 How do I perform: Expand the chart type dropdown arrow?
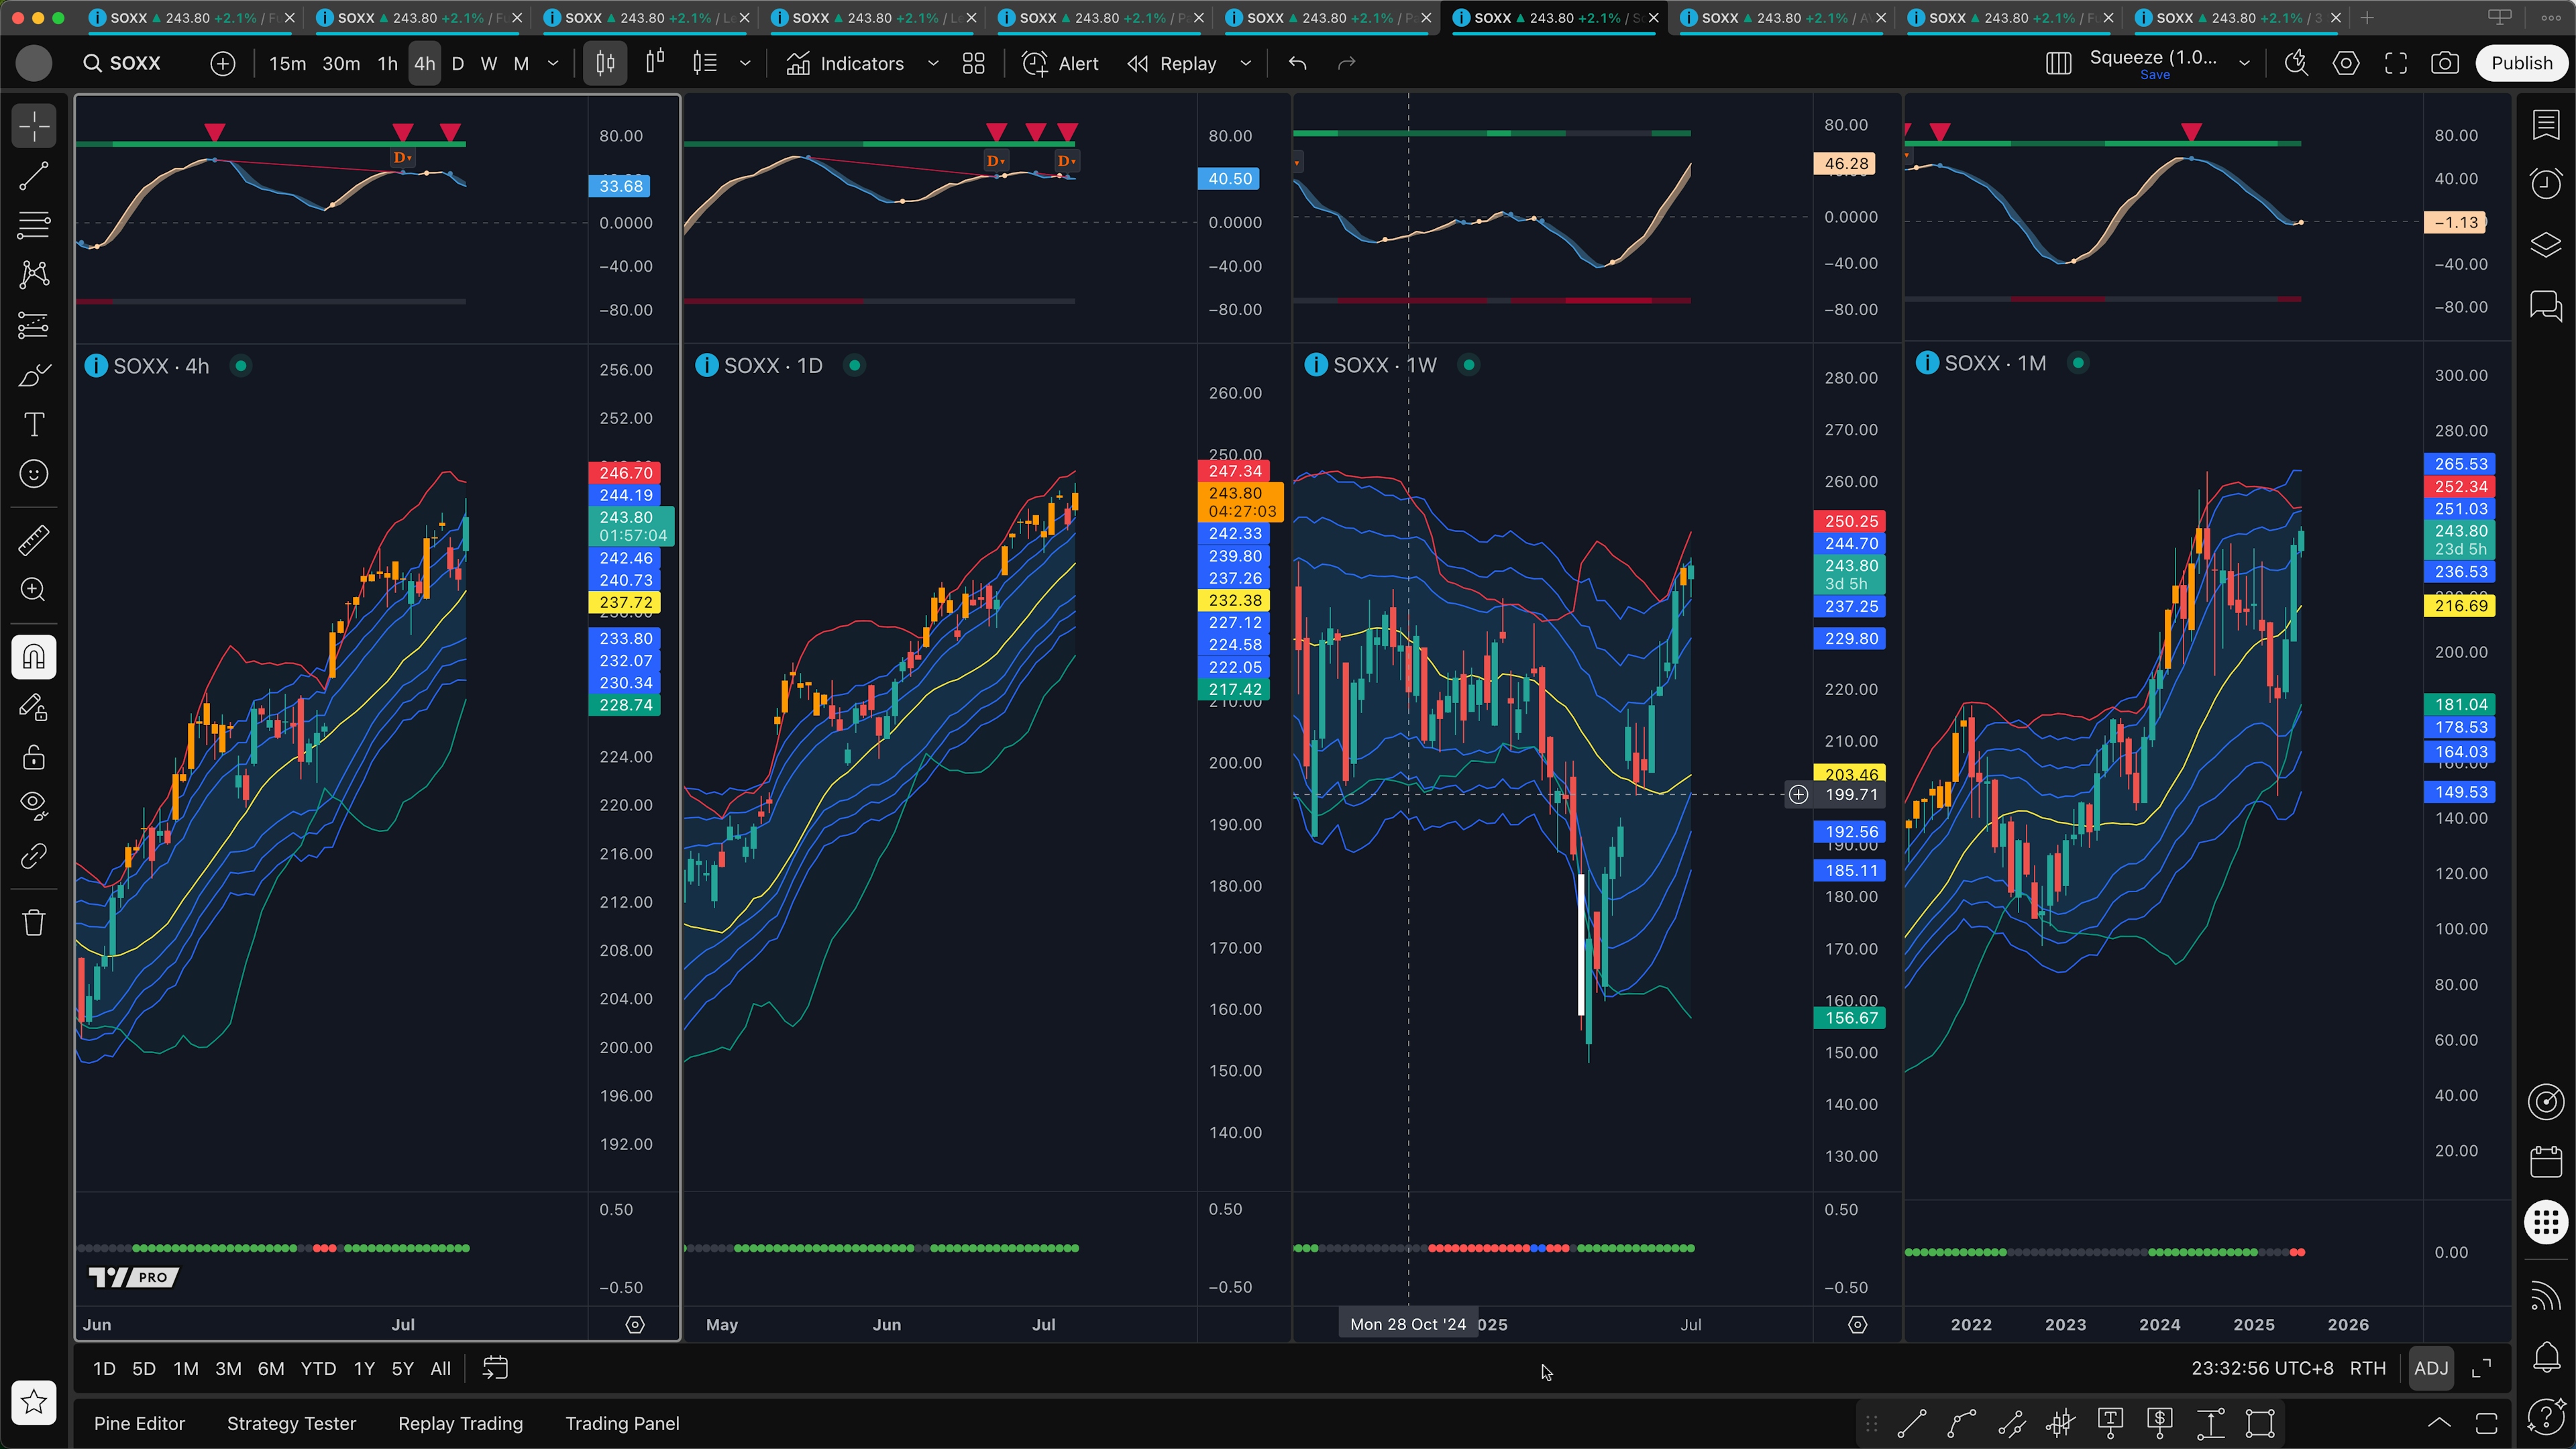[745, 63]
